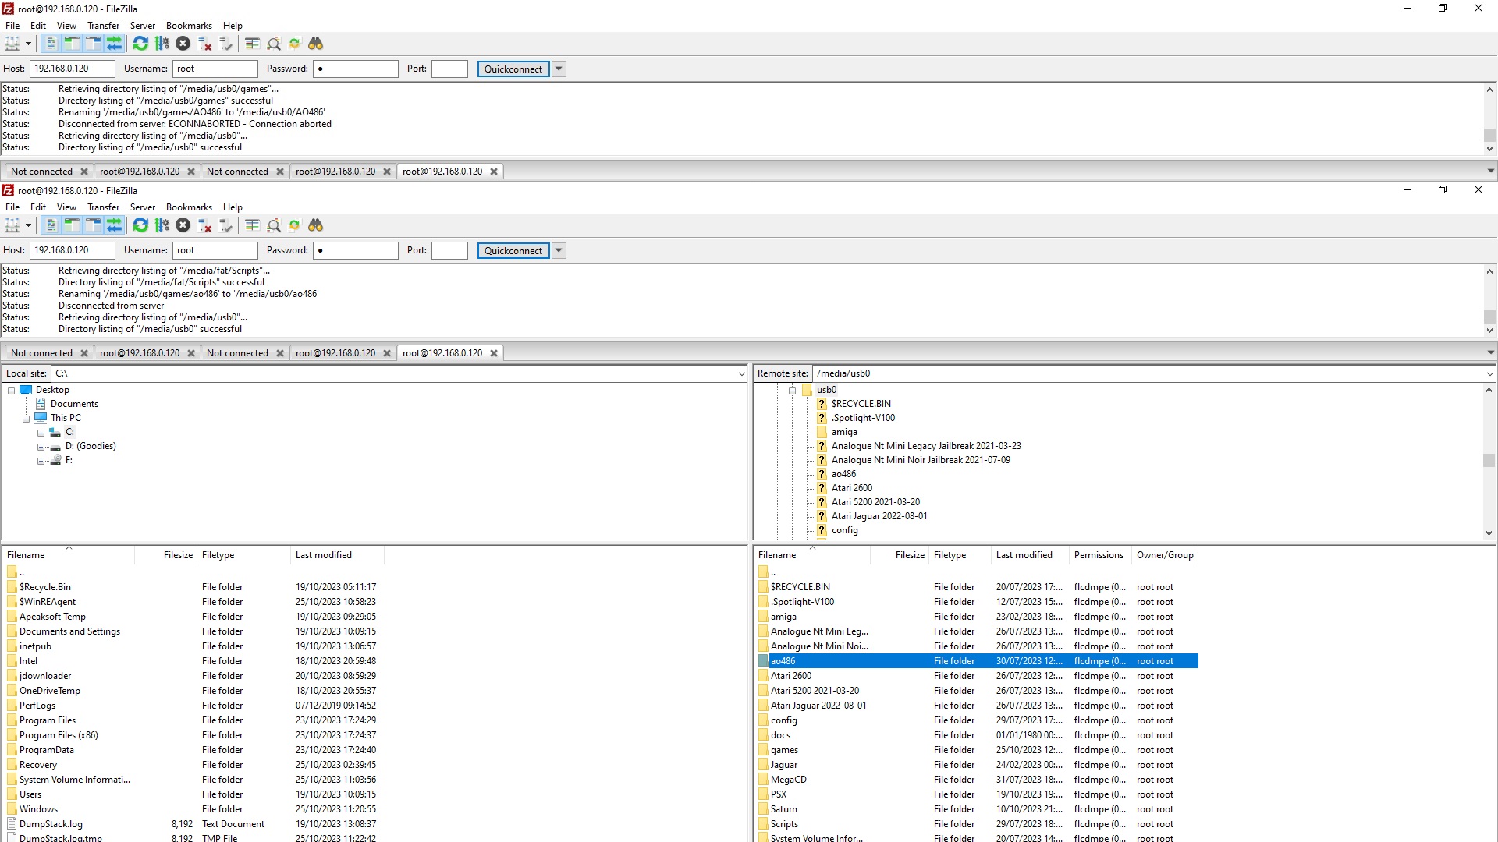1498x842 pixels.
Task: Switch to second Not connected tab in lower window
Action: coord(237,353)
